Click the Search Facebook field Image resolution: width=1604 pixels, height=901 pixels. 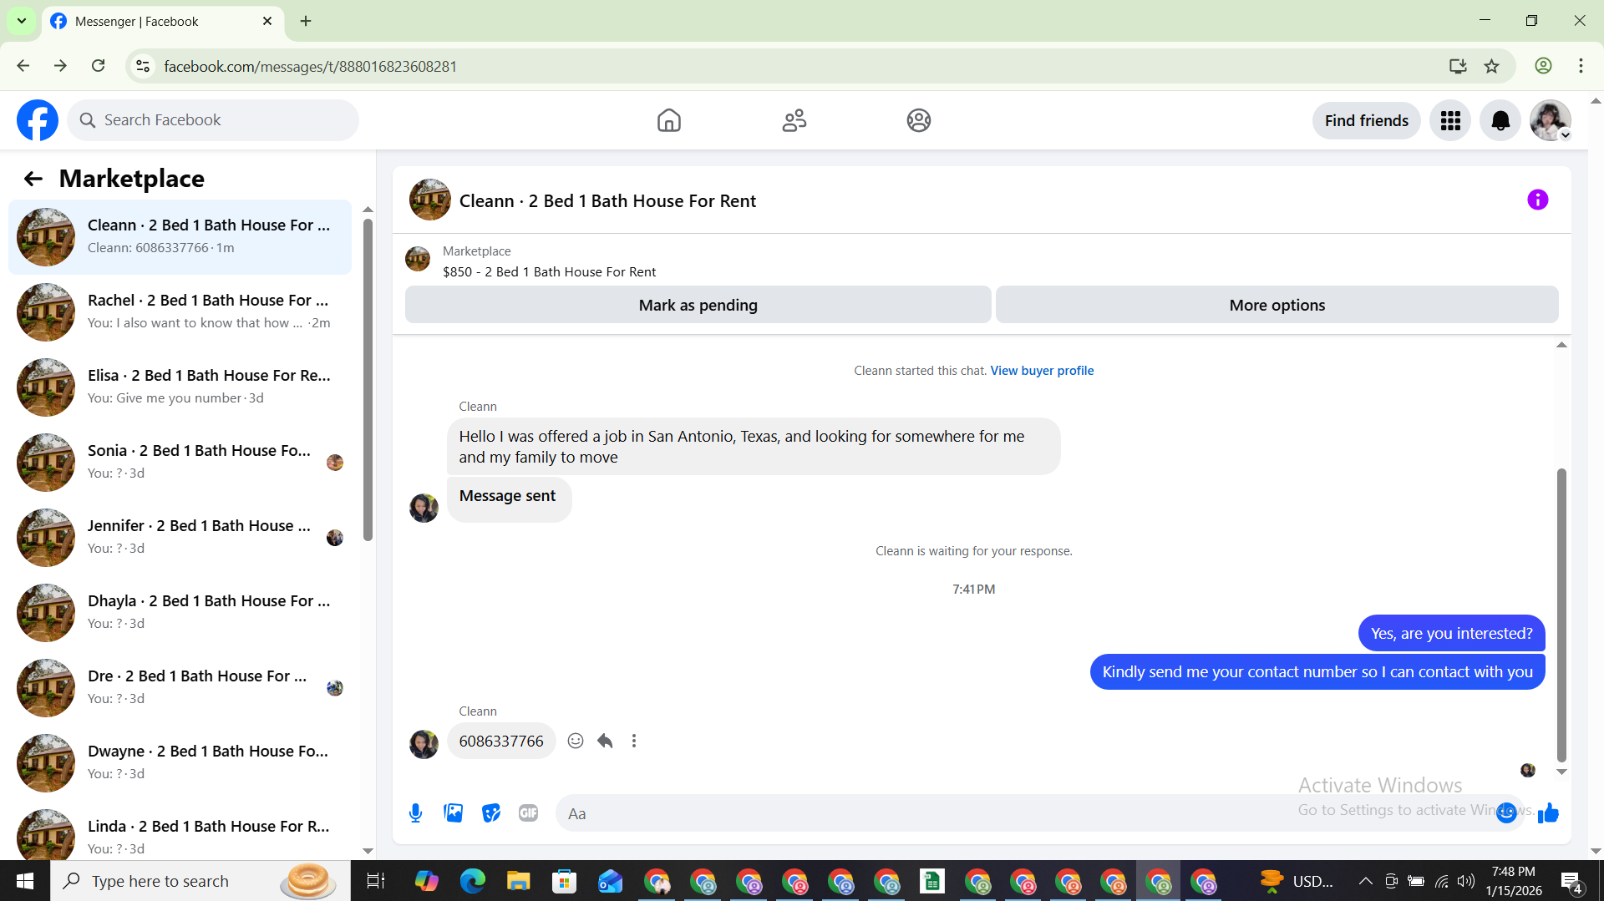click(213, 120)
